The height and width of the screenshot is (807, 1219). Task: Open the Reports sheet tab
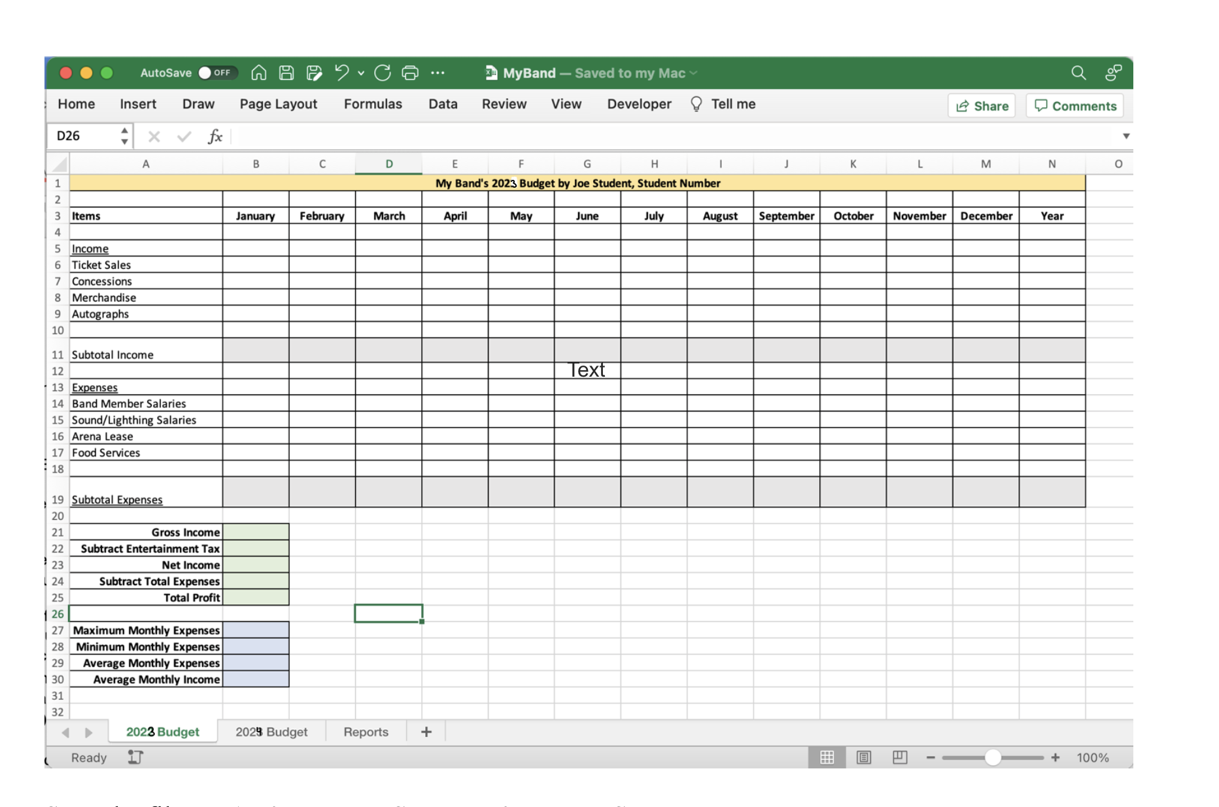point(366,731)
